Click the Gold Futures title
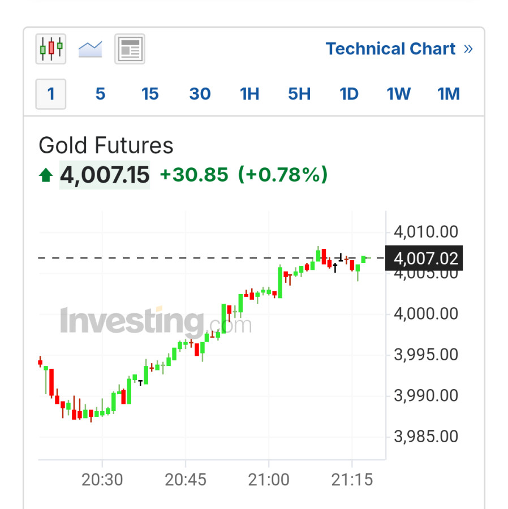The width and height of the screenshot is (508, 509). [x=106, y=146]
